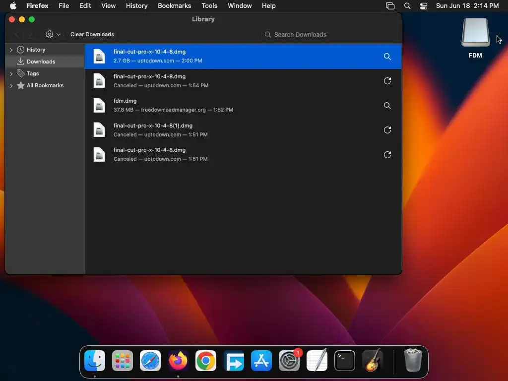Show the 2:00 PM final-cut-pro download in Finder
Image resolution: width=508 pixels, height=381 pixels.
387,57
